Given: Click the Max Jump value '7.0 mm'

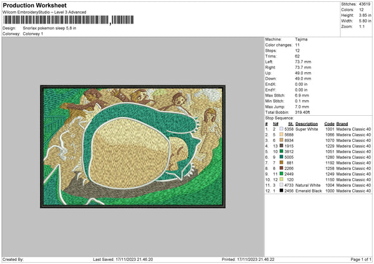Looking at the screenshot, I should [302, 106].
